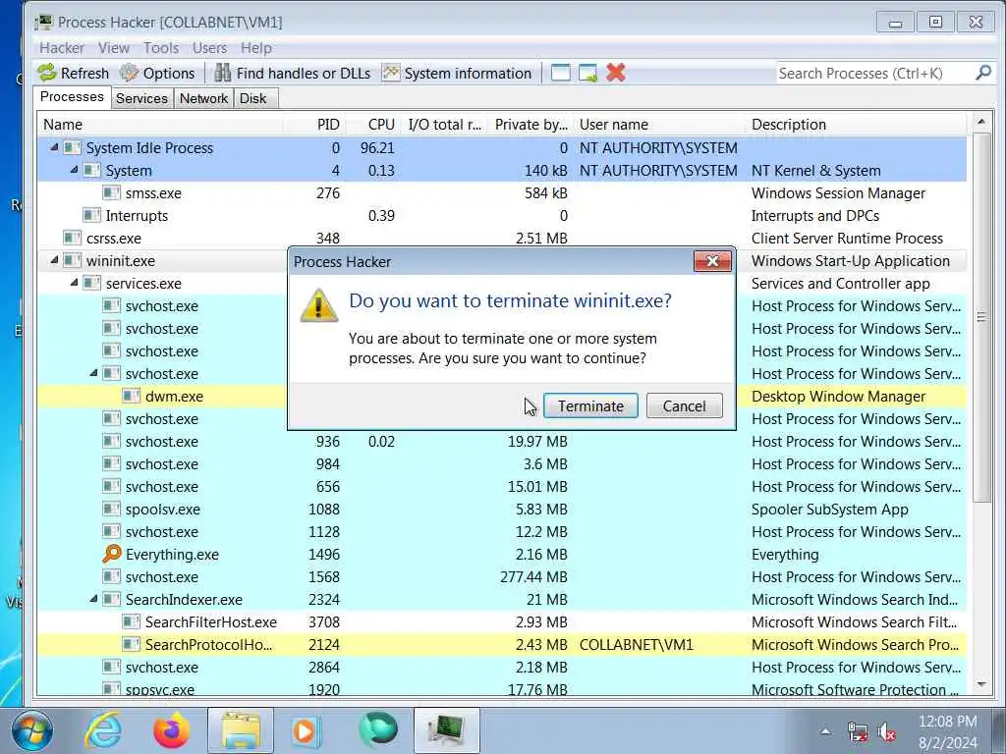The width and height of the screenshot is (1006, 754).
Task: Switch to the Network tab
Action: click(x=203, y=99)
